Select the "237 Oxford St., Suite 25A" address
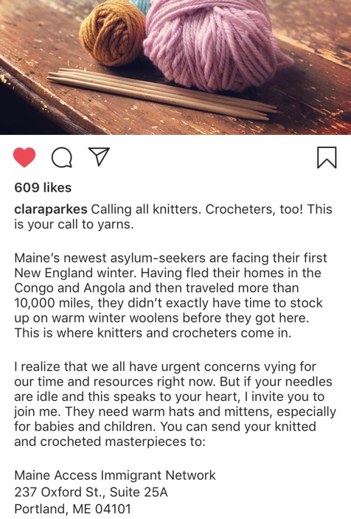 point(90,493)
